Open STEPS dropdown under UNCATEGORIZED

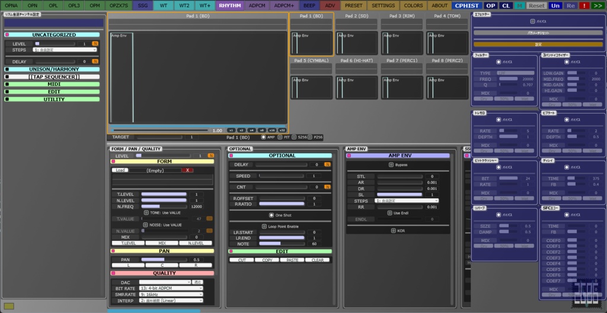(x=65, y=50)
